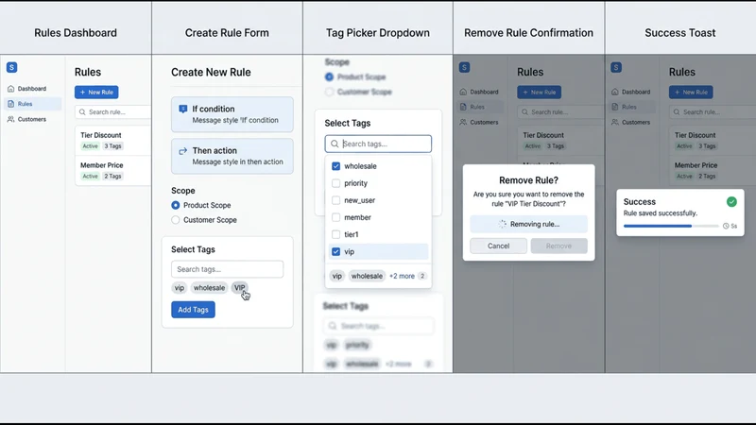Click the If condition message icon

(182, 109)
